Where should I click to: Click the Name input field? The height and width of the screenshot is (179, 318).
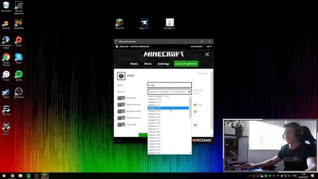click(169, 85)
